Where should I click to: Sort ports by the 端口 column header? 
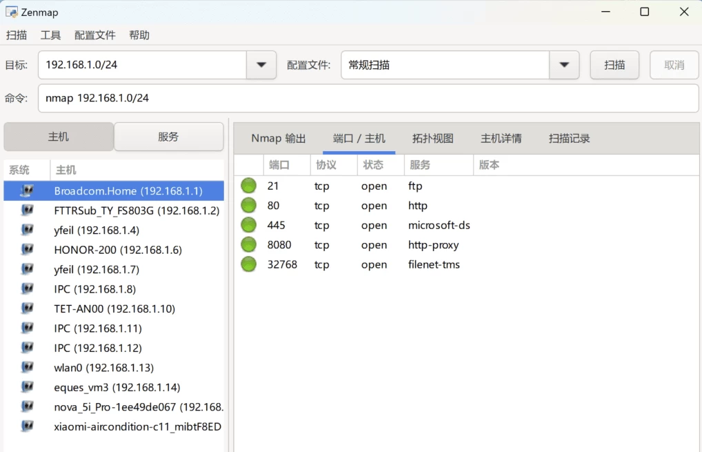click(x=279, y=165)
